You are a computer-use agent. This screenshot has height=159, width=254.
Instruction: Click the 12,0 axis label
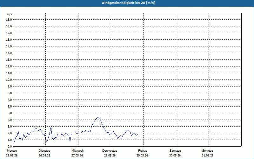point(9,66)
